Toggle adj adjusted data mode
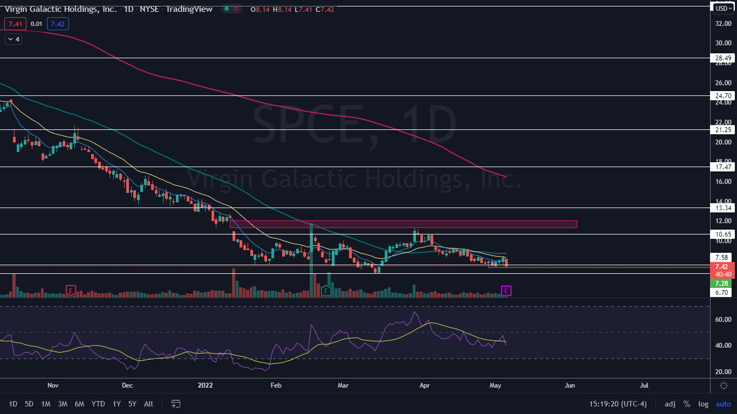Image resolution: width=737 pixels, height=414 pixels. [670, 404]
